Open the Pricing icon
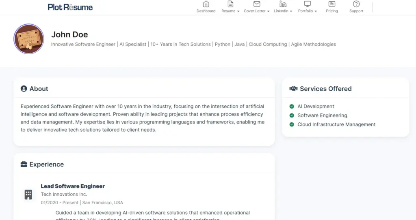 (331, 4)
